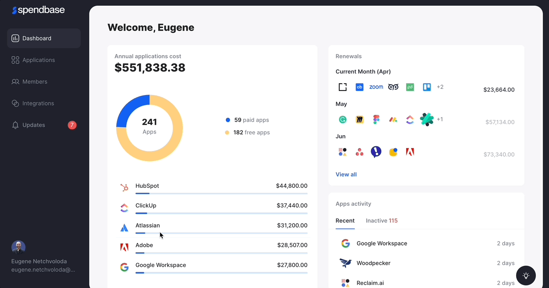Viewport: 549px width, 288px height.
Task: Click the Woodpecker bird icon
Action: tap(346, 263)
